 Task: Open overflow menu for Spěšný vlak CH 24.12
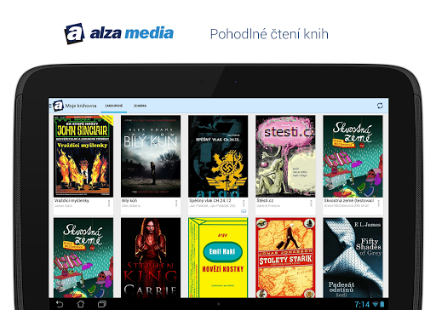coord(244,204)
